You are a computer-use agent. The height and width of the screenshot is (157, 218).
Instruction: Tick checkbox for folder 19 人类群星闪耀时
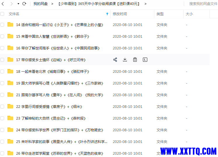[2, 83]
